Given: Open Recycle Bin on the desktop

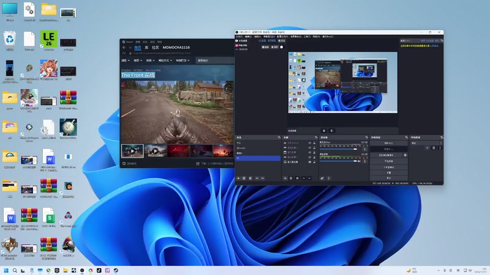Looking at the screenshot, I should pyautogui.click(x=10, y=40).
